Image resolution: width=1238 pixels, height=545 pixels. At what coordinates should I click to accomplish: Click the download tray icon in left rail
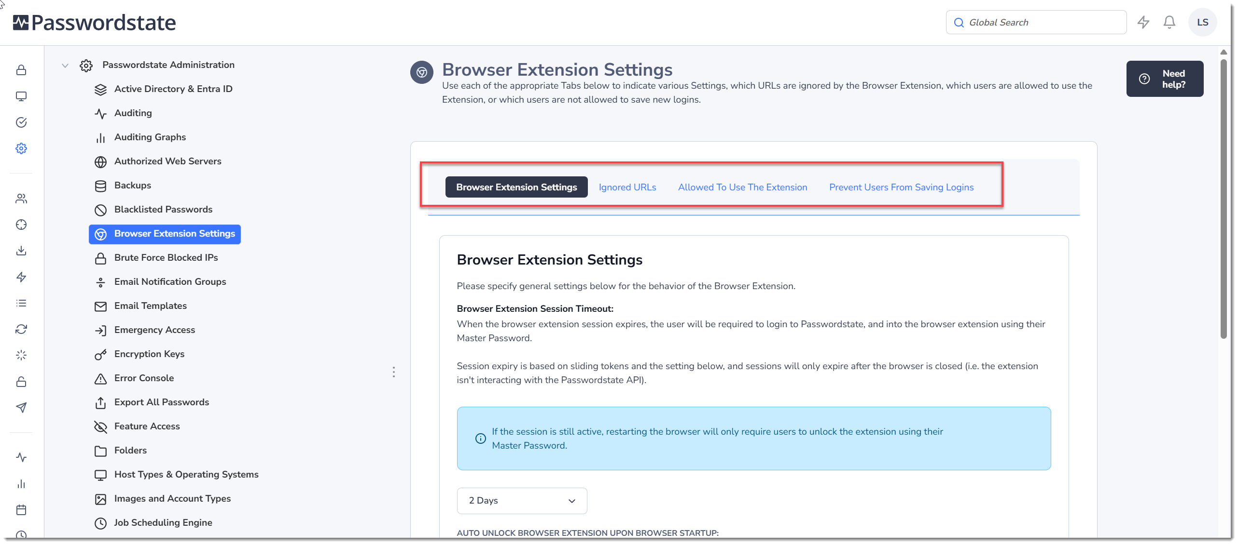tap(21, 251)
